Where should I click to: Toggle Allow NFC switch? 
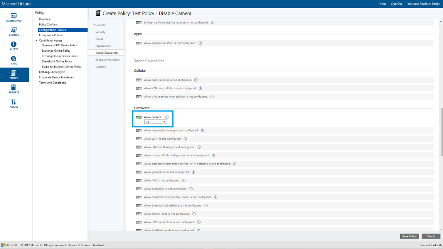139,181
